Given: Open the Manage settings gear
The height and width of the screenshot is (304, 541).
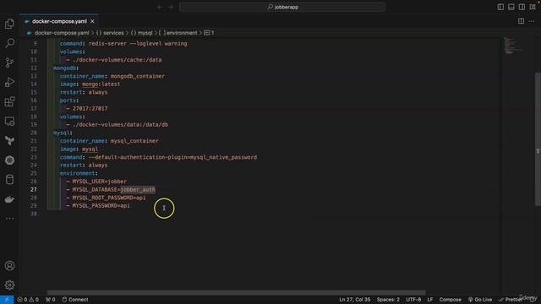Looking at the screenshot, I should click(9, 285).
